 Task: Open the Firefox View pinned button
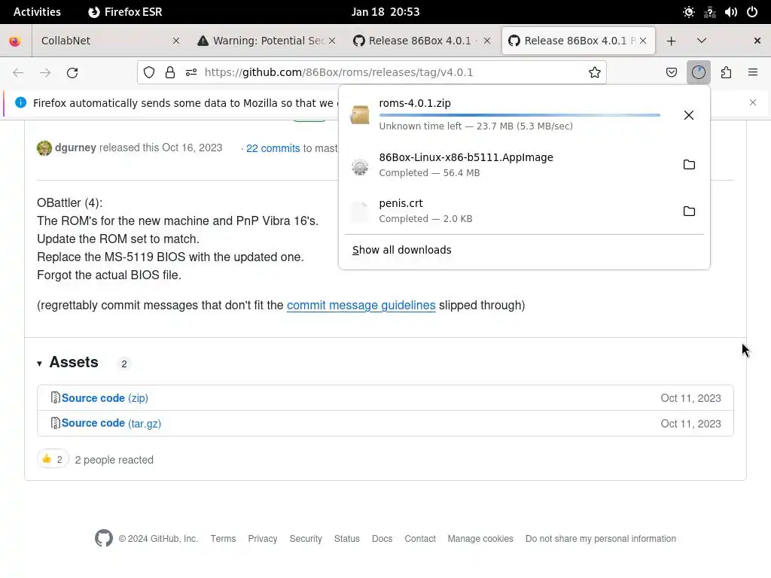15,41
